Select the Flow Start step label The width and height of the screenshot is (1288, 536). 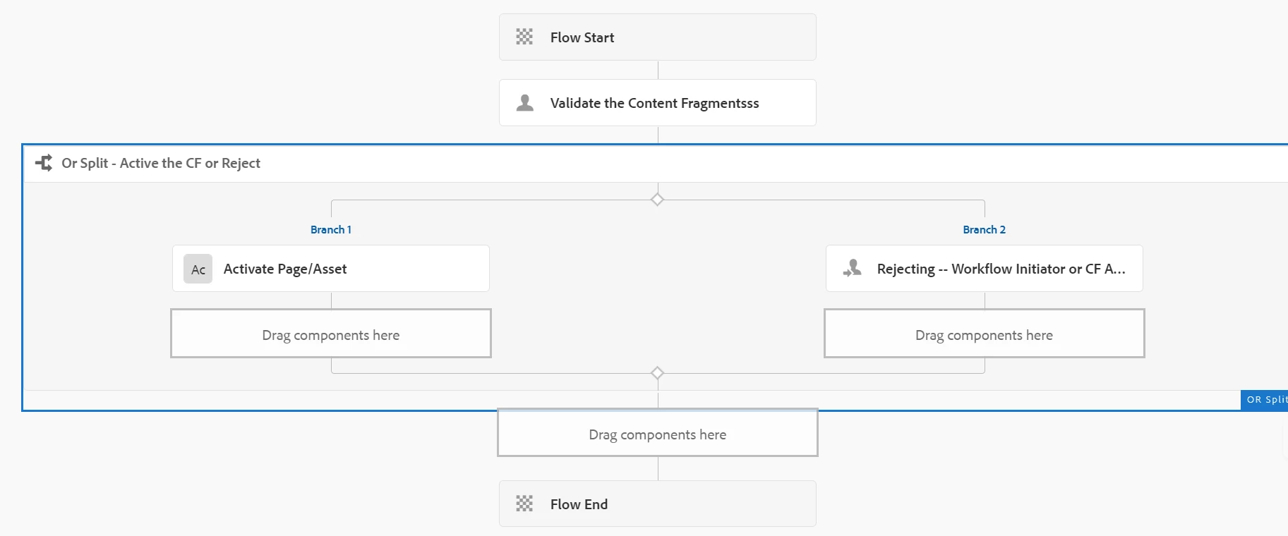tap(582, 37)
